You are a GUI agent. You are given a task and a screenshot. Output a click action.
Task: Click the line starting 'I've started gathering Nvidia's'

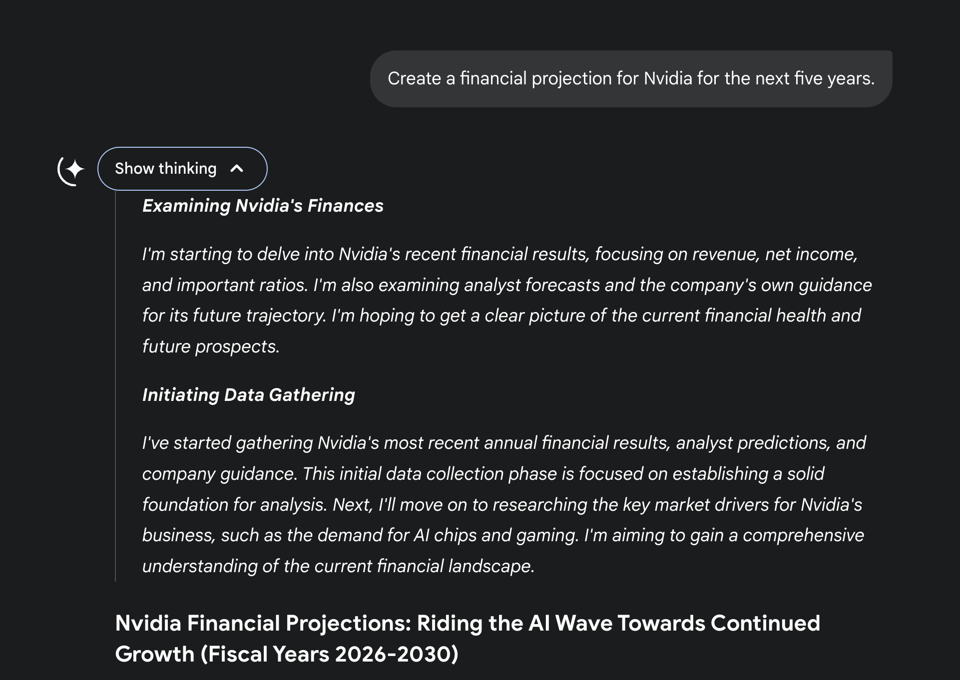pos(504,443)
